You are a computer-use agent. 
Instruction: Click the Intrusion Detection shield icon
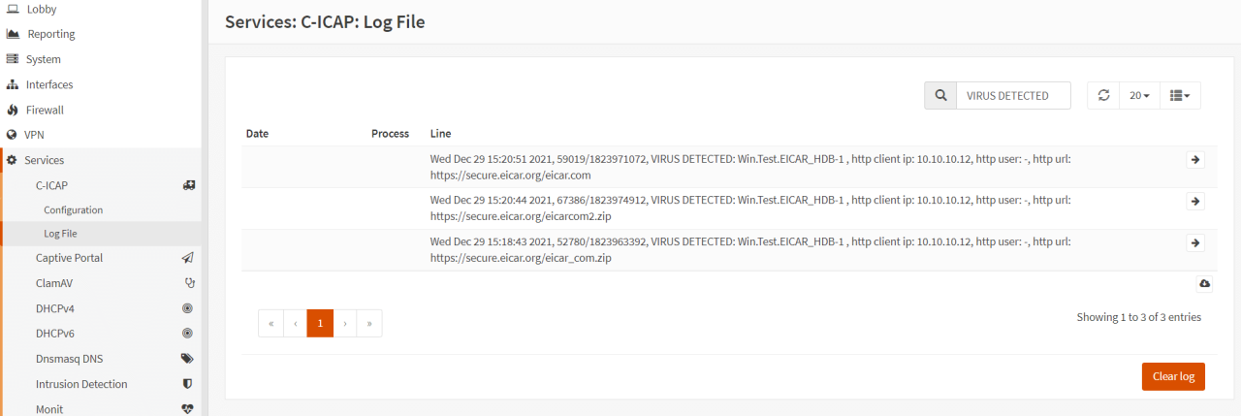click(188, 384)
